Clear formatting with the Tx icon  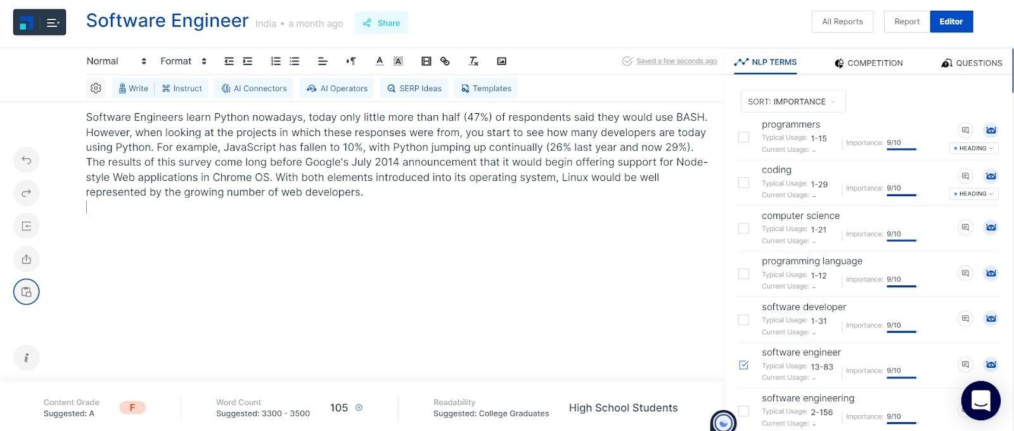click(x=473, y=61)
